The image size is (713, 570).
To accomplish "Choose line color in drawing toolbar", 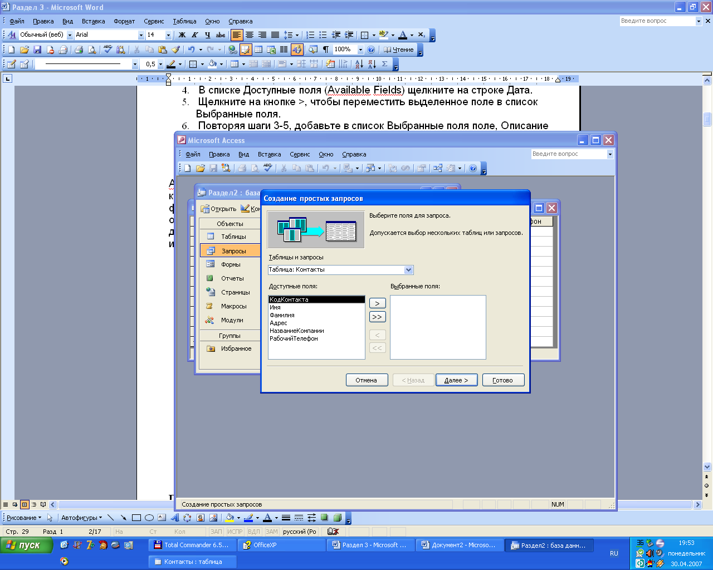I will pos(248,518).
